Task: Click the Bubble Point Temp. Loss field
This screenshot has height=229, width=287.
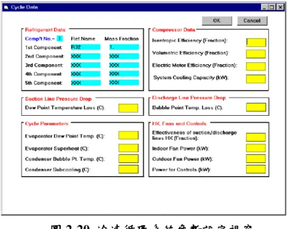Action: [x=256, y=107]
